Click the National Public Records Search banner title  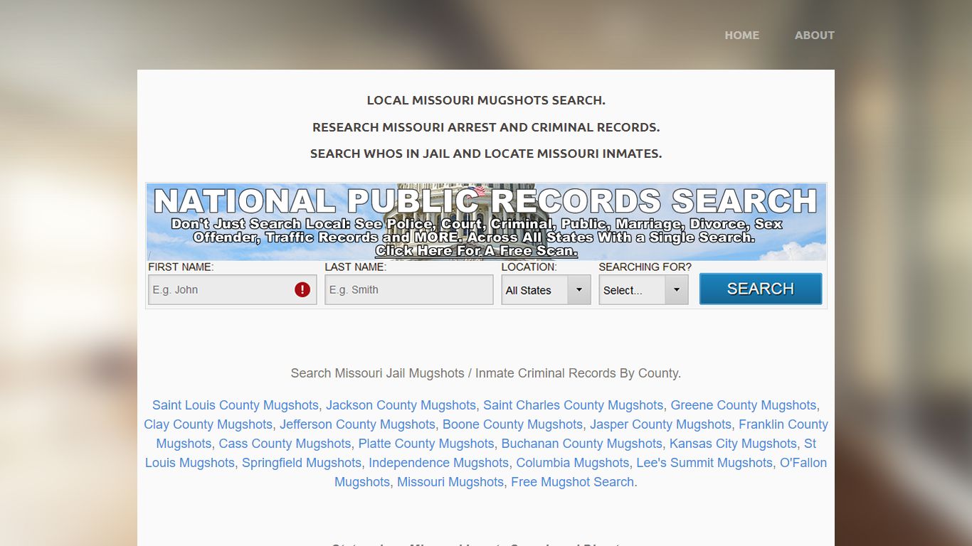point(485,201)
